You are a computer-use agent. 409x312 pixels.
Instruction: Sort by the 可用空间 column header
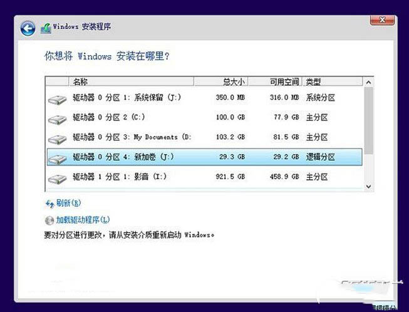275,81
